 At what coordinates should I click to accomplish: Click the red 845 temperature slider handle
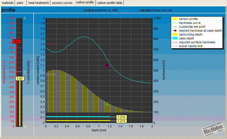pyautogui.click(x=17, y=41)
